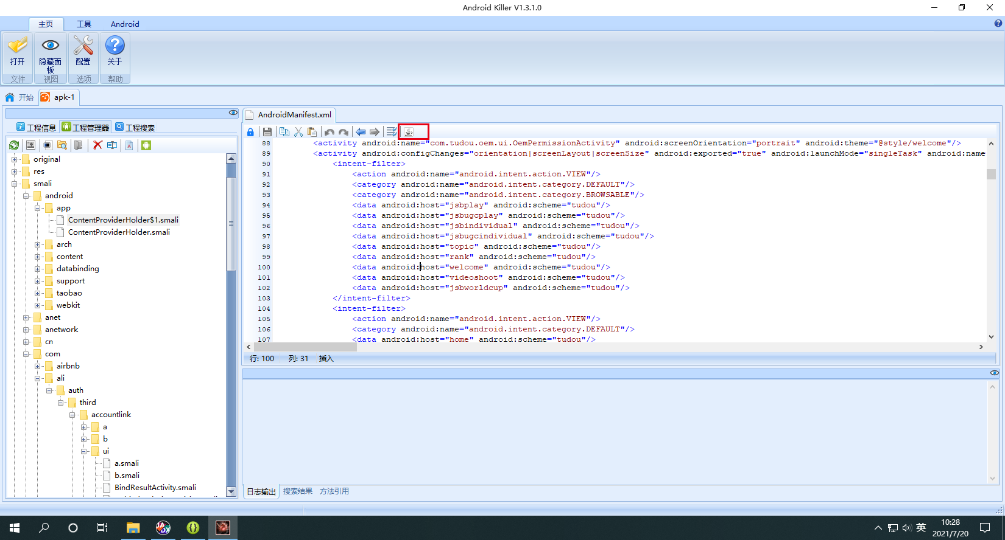Toggle output panel eye icon
This screenshot has width=1005, height=540.
point(994,373)
